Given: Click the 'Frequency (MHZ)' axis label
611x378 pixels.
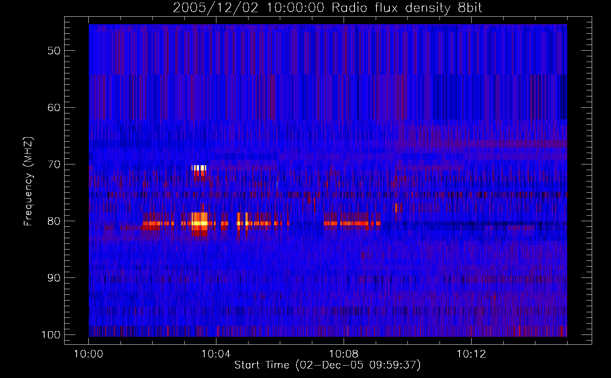Looking at the screenshot, I should point(28,181).
